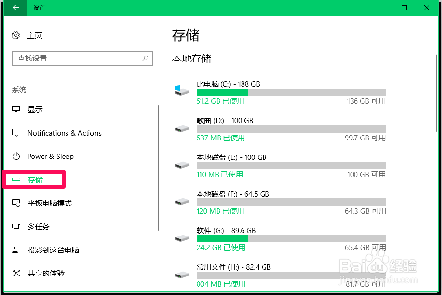Open the 主页 gear icon

pyautogui.click(x=16, y=35)
